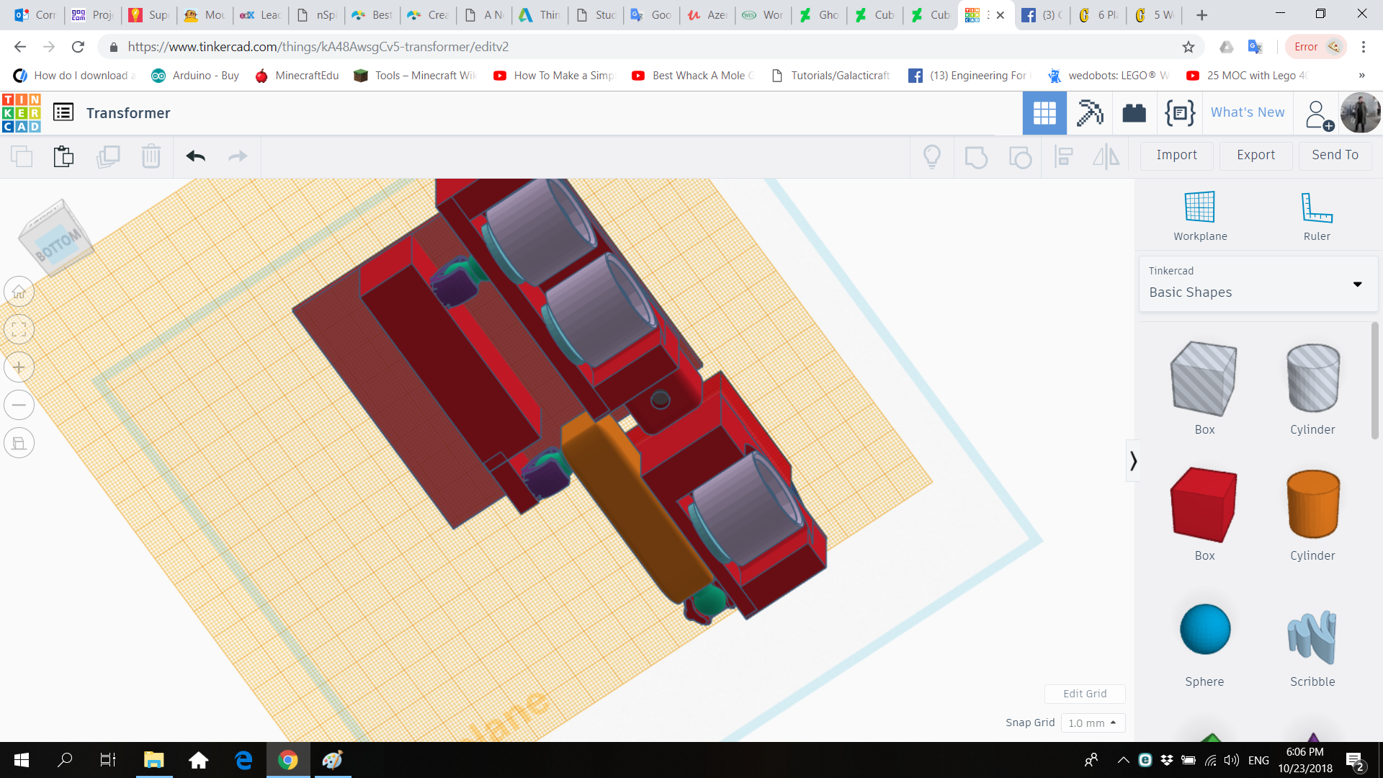The width and height of the screenshot is (1383, 778).
Task: Open the What's New page
Action: [x=1247, y=112]
